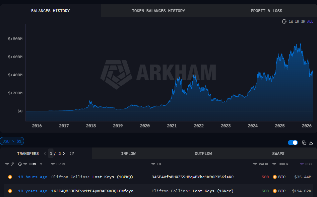
Task: Switch to the Inflow tab
Action: point(128,154)
